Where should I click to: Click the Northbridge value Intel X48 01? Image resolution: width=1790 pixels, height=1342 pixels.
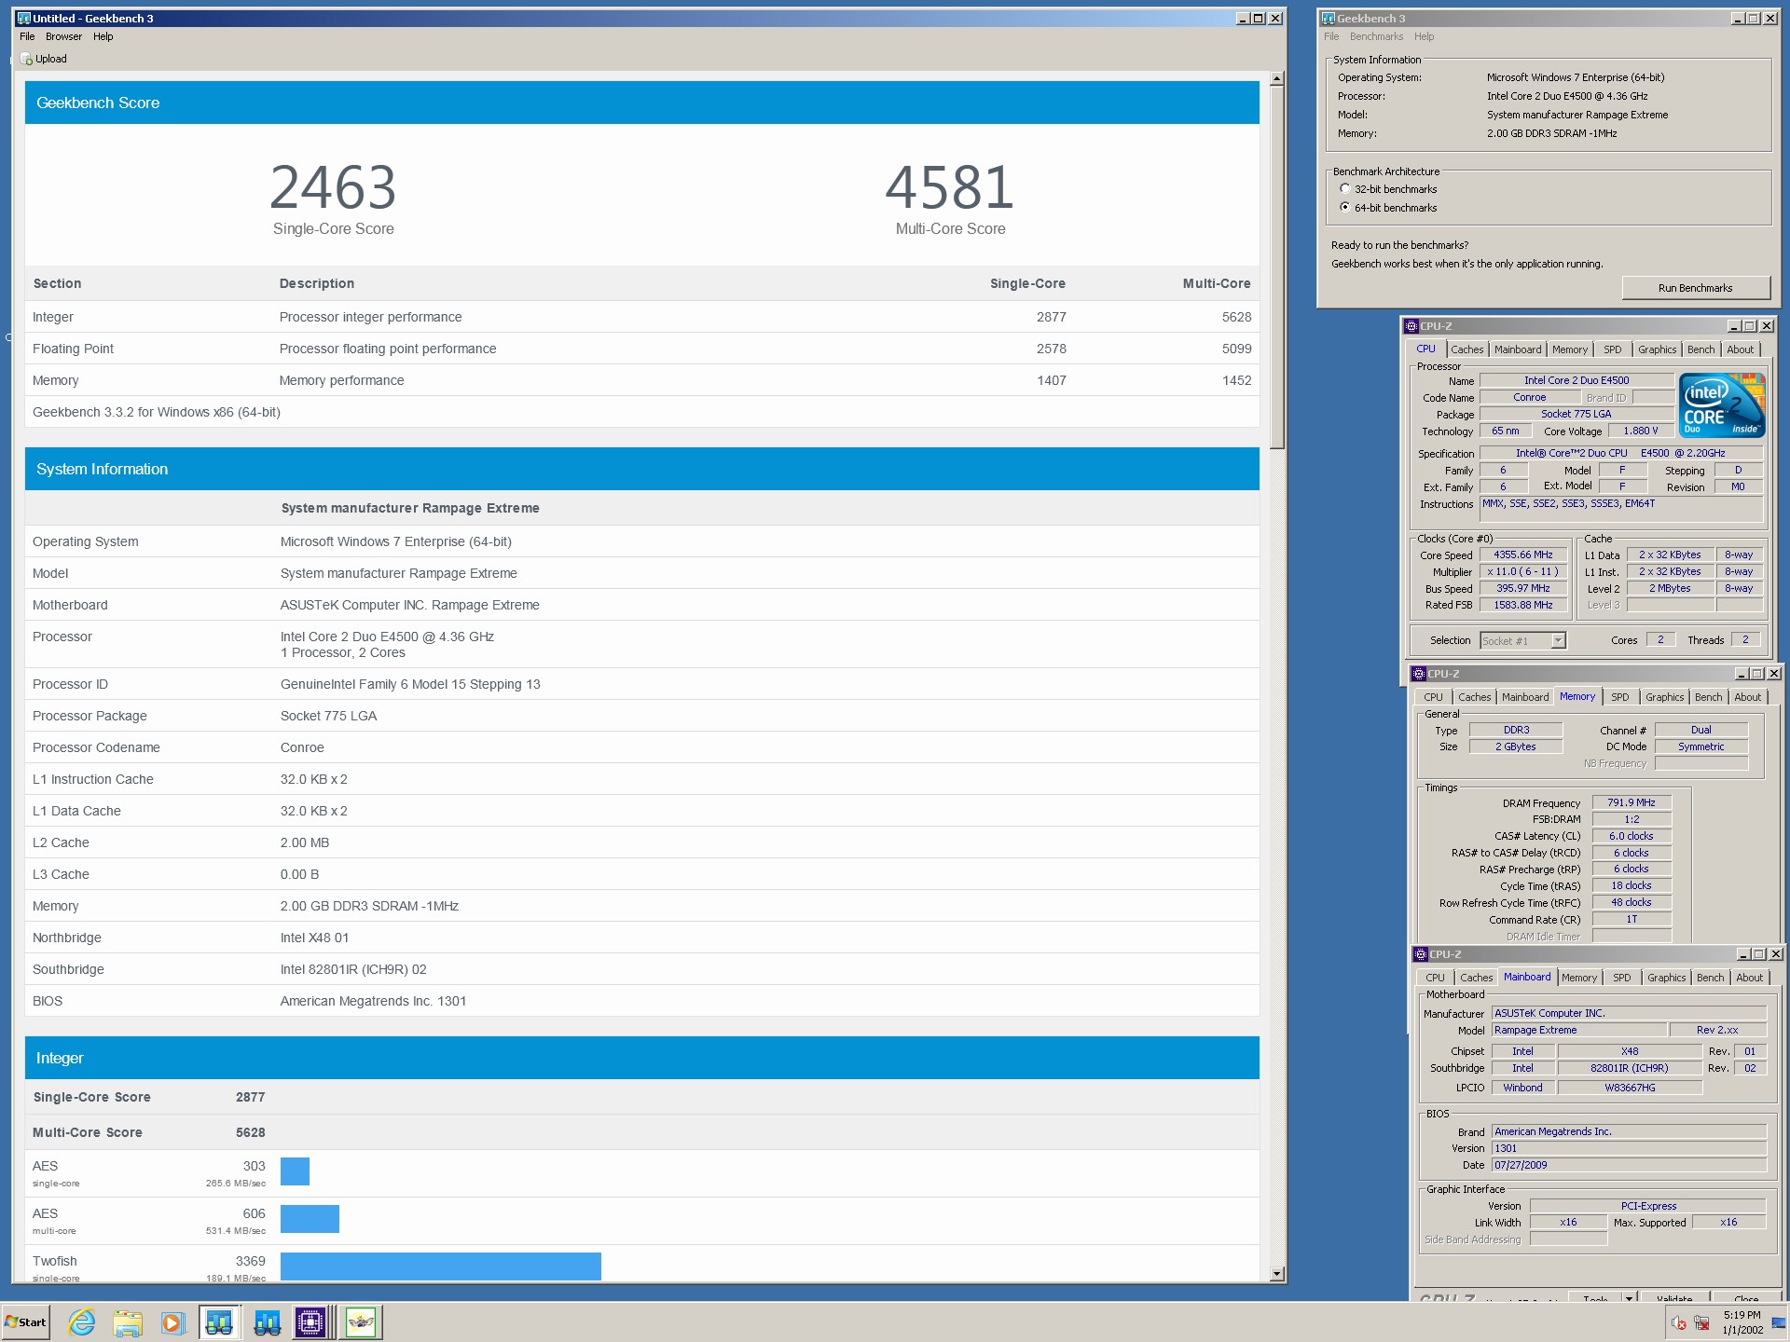coord(314,938)
